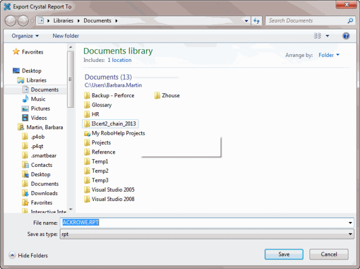Click the 1 location link
Screen dimensions: 360x269
point(120,60)
